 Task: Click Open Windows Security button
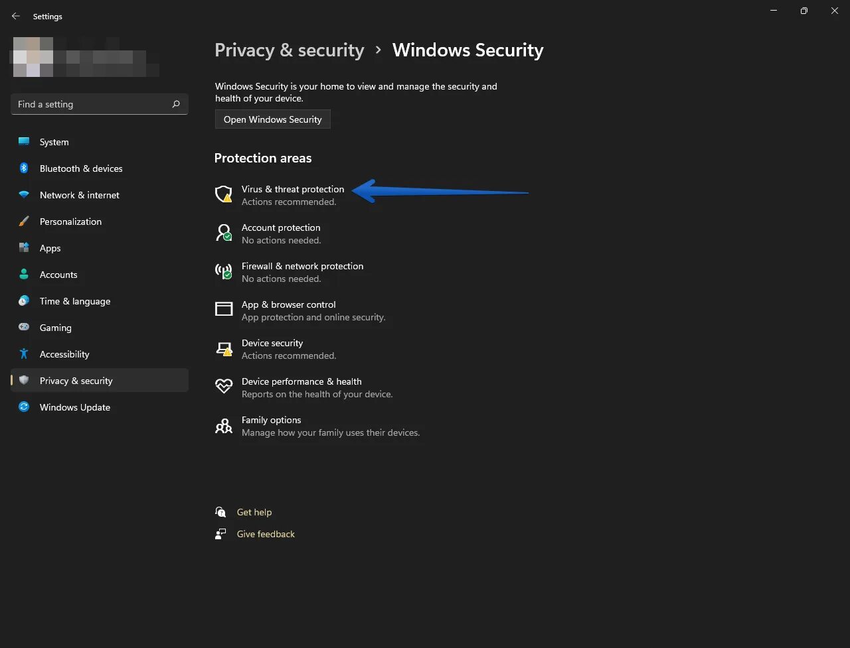(x=272, y=119)
